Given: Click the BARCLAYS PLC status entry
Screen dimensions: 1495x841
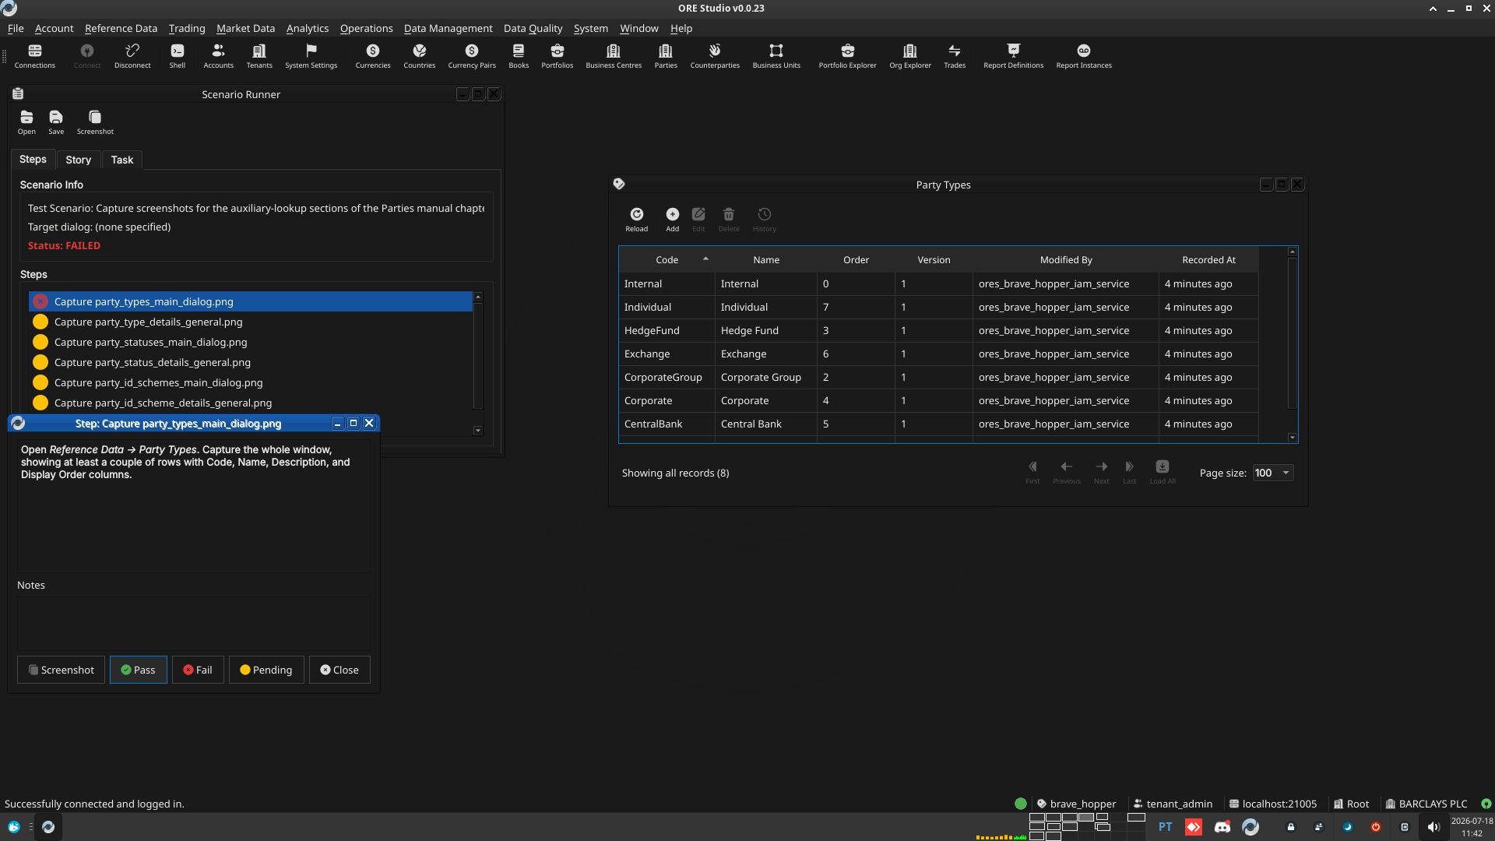Looking at the screenshot, I should [x=1426, y=804].
